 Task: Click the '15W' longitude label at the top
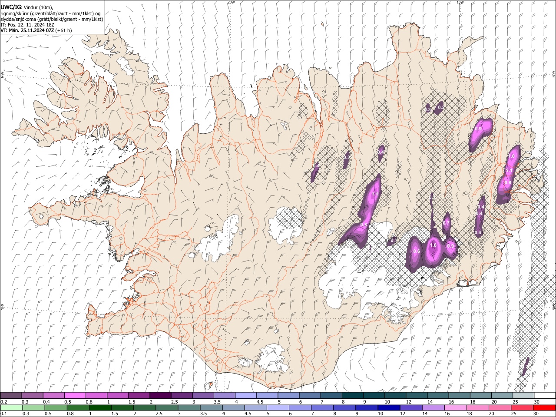click(x=460, y=2)
